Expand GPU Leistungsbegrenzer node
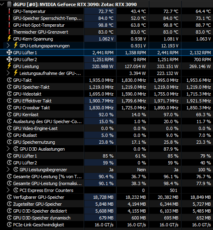 tap(8, 170)
